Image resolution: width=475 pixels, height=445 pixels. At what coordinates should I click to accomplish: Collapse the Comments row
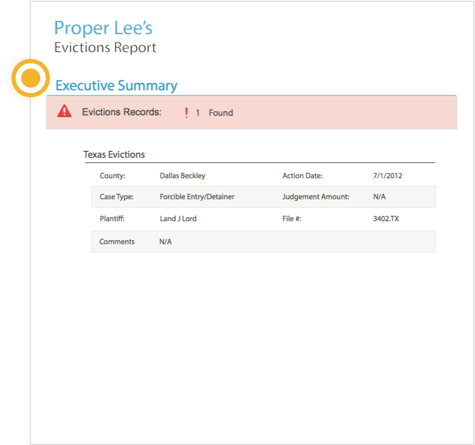coord(117,242)
